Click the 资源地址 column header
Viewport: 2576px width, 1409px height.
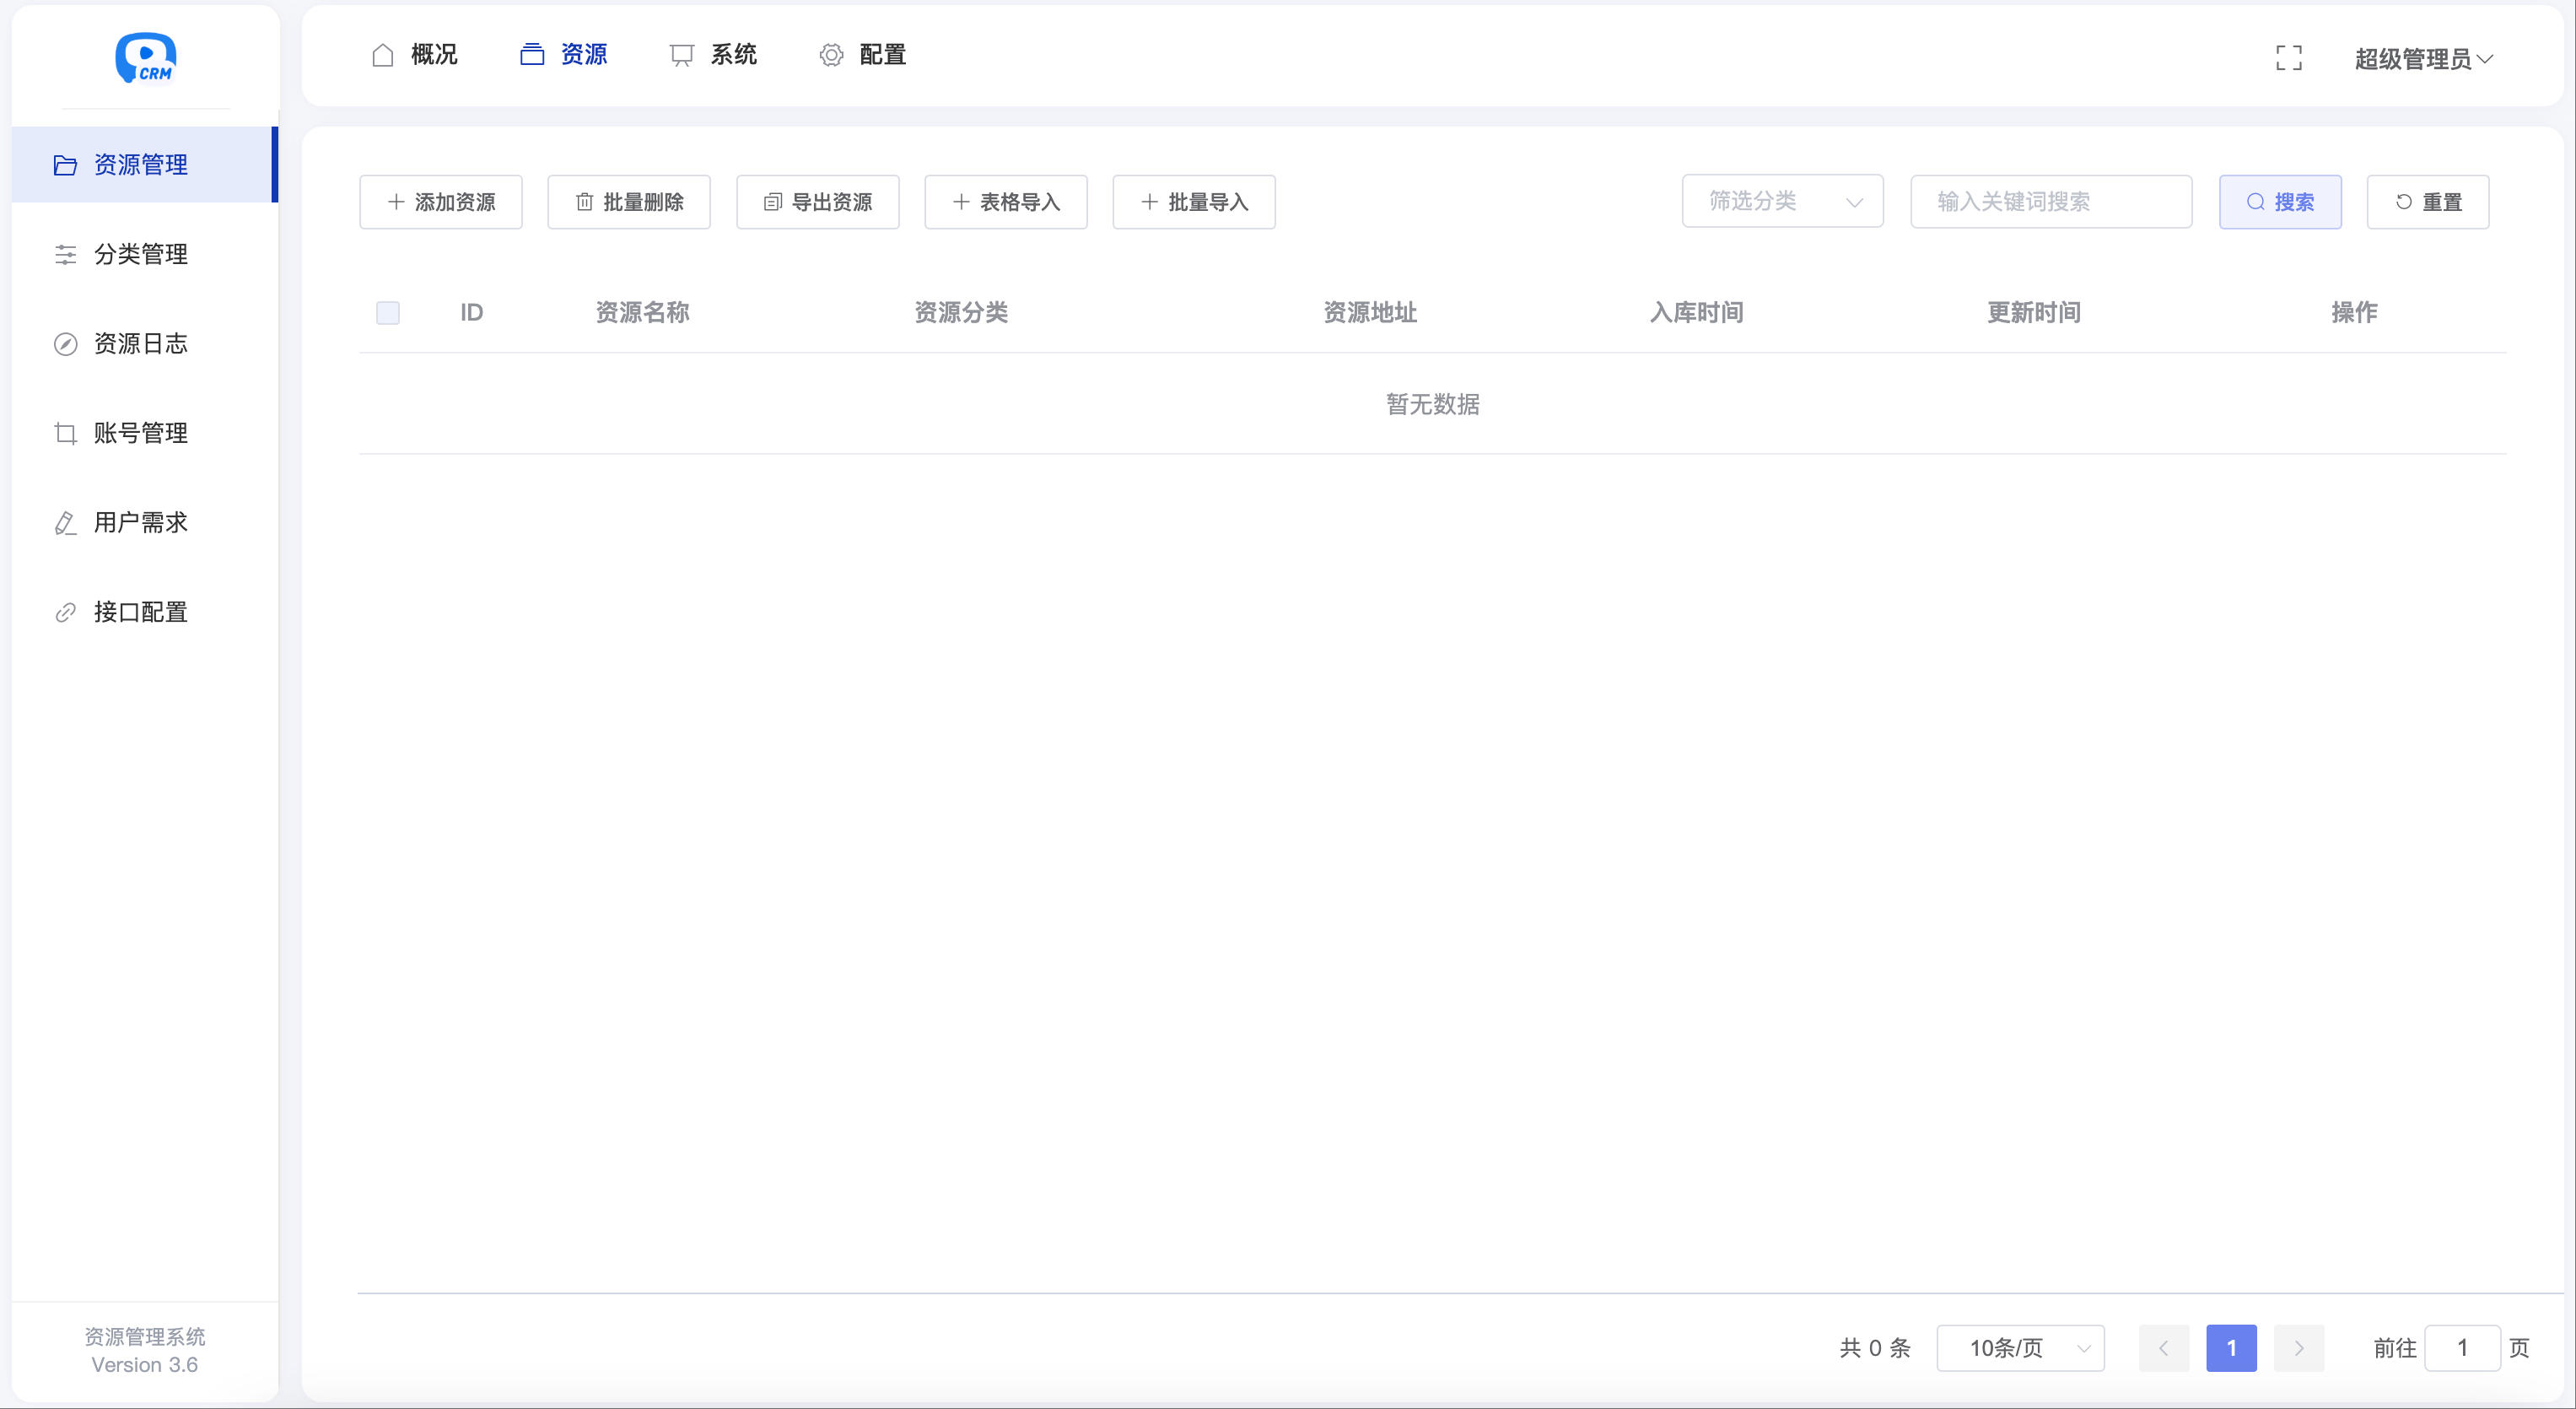pos(1370,313)
